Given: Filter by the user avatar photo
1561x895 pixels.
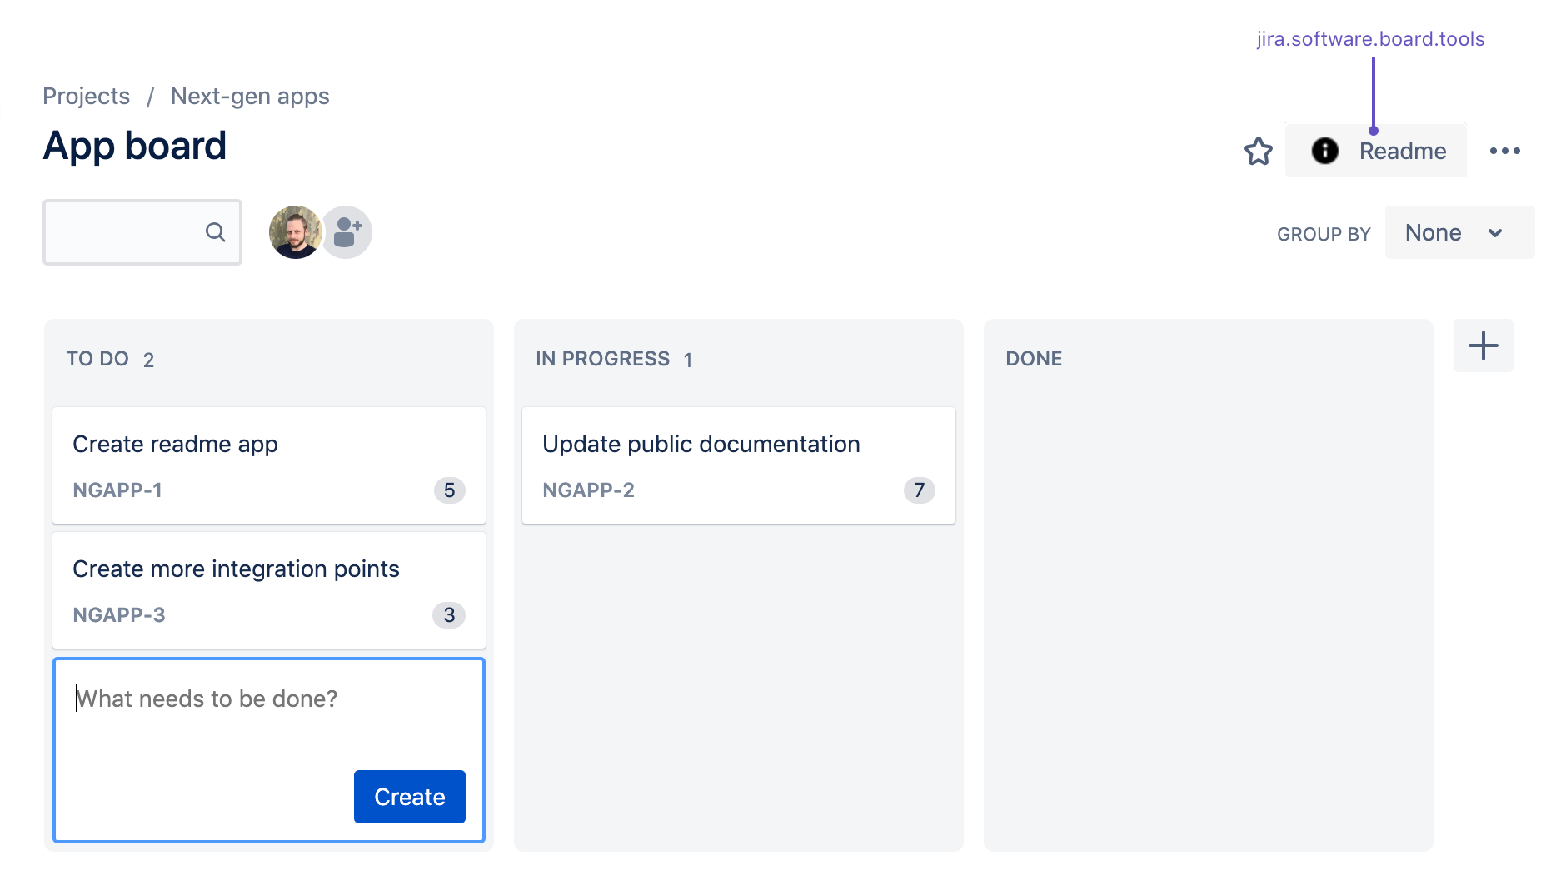Looking at the screenshot, I should point(295,232).
